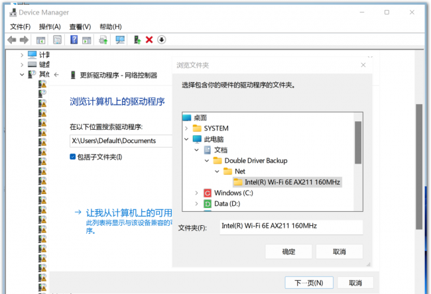Click the Device Manager window vertical scrollbar
431x294 pixels.
click(419, 167)
